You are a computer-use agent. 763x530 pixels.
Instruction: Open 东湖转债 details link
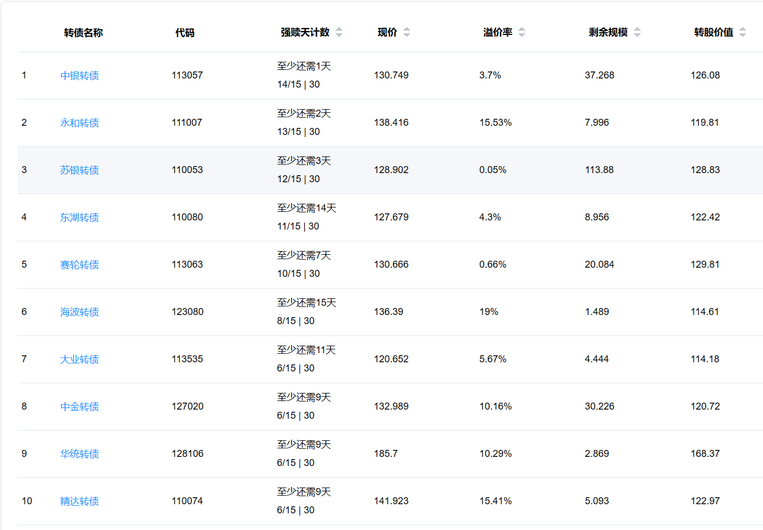80,218
